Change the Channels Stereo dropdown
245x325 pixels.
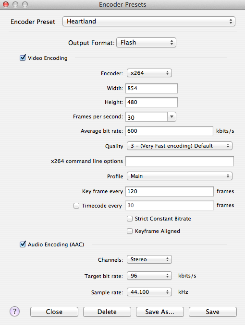point(149,259)
